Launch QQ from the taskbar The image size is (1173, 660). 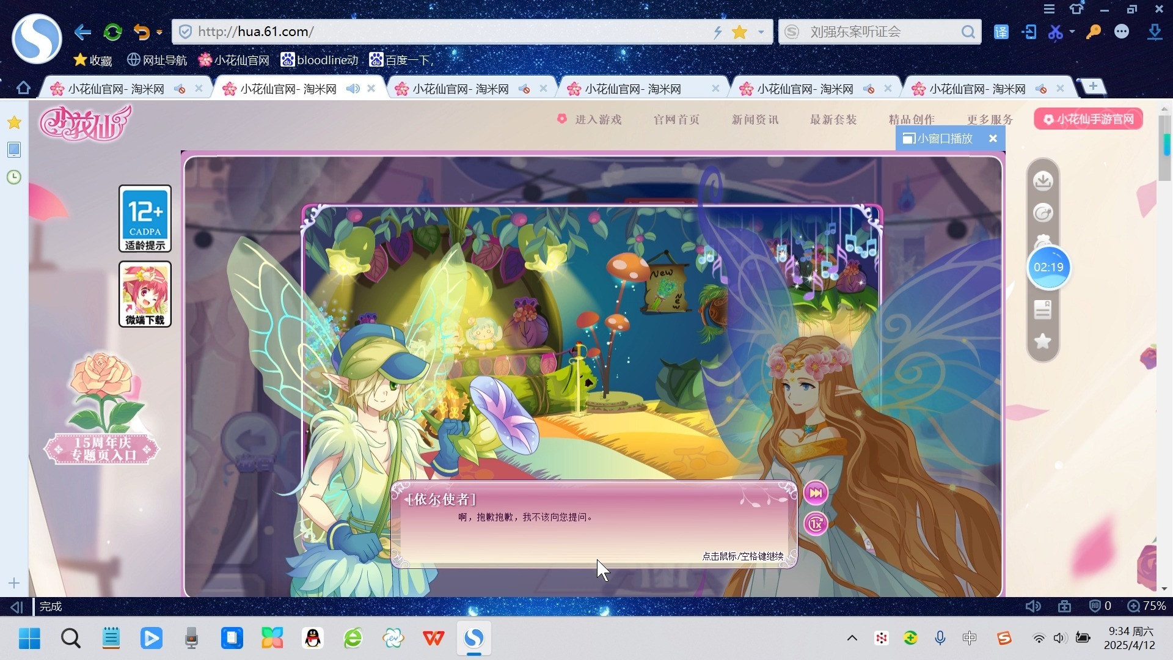pos(312,638)
